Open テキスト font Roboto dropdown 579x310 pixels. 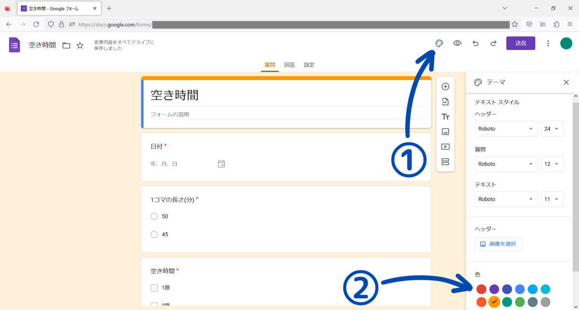coord(506,199)
